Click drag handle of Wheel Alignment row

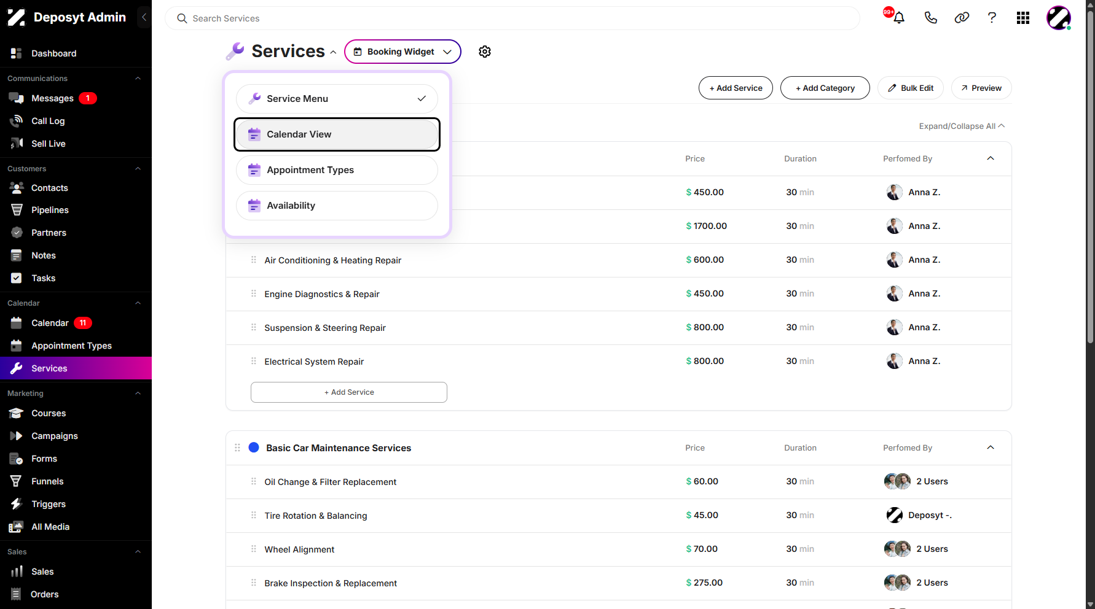tap(253, 549)
